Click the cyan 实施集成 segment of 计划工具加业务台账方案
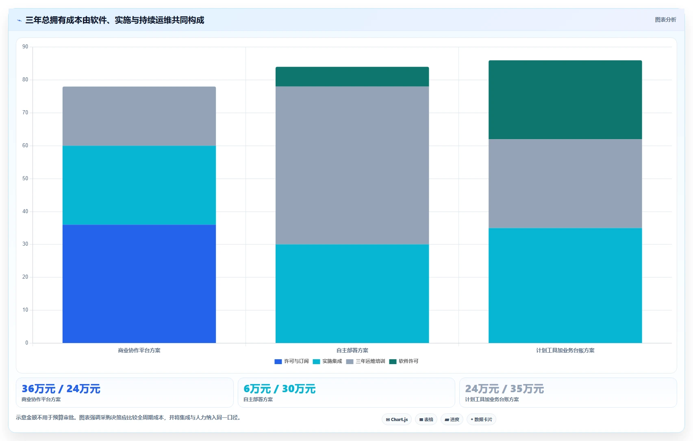 tap(565, 285)
